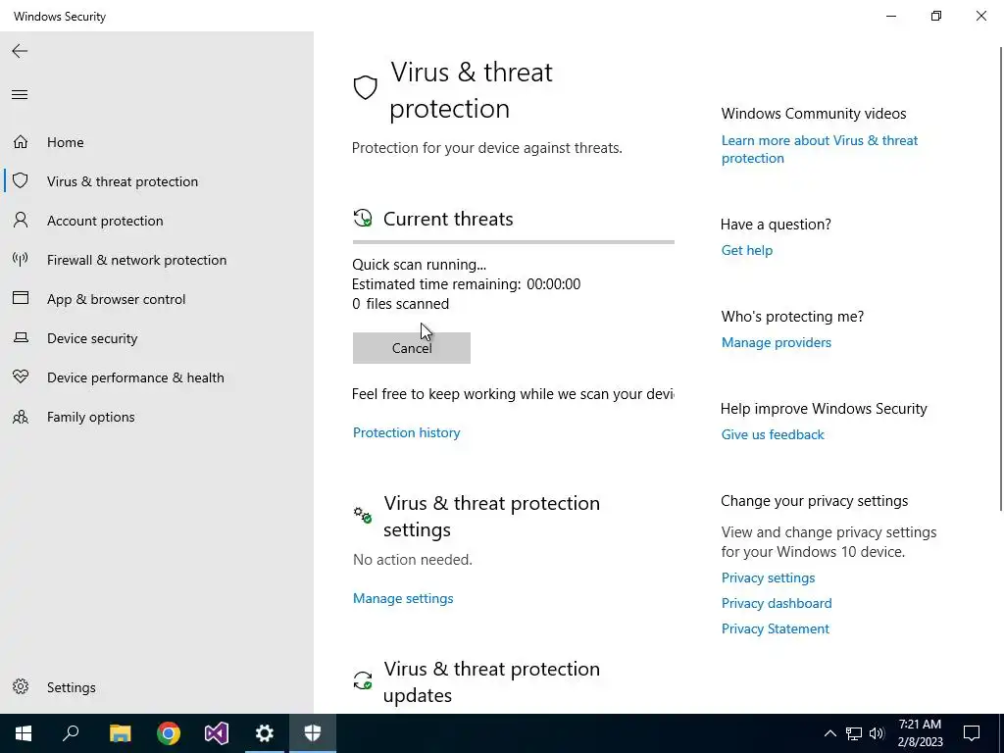
Task: Click the Family options people icon
Action: pos(21,417)
